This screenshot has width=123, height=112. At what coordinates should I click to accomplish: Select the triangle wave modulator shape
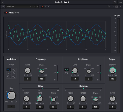[14, 70]
